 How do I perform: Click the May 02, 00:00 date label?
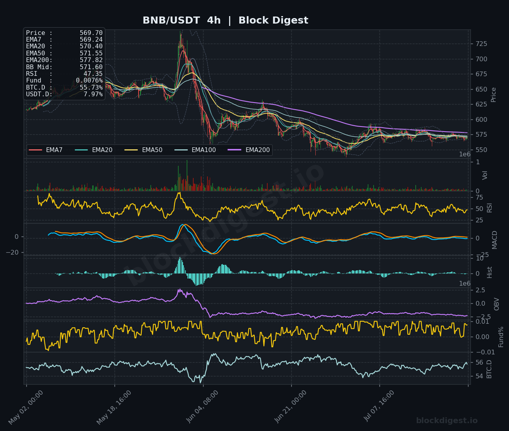[26, 407]
